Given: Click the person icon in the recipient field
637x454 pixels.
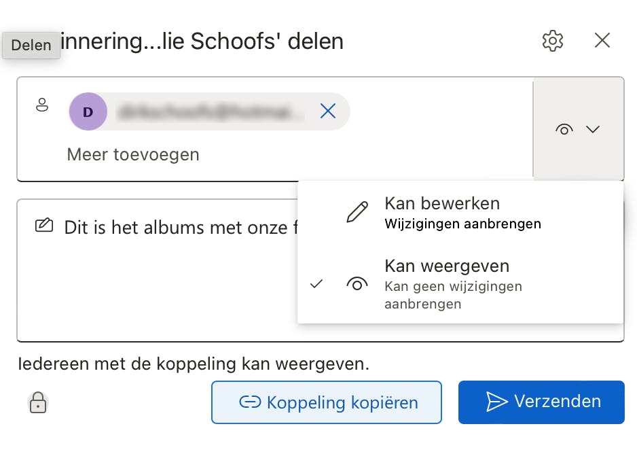Looking at the screenshot, I should [x=42, y=105].
